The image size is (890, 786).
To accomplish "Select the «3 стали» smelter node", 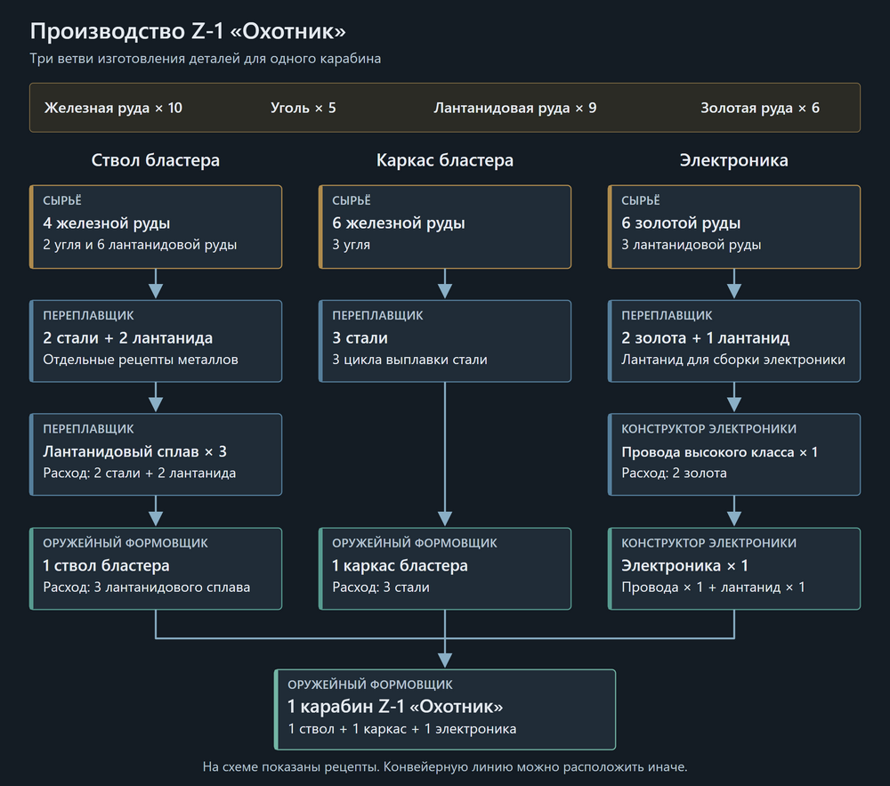I will coord(445,341).
